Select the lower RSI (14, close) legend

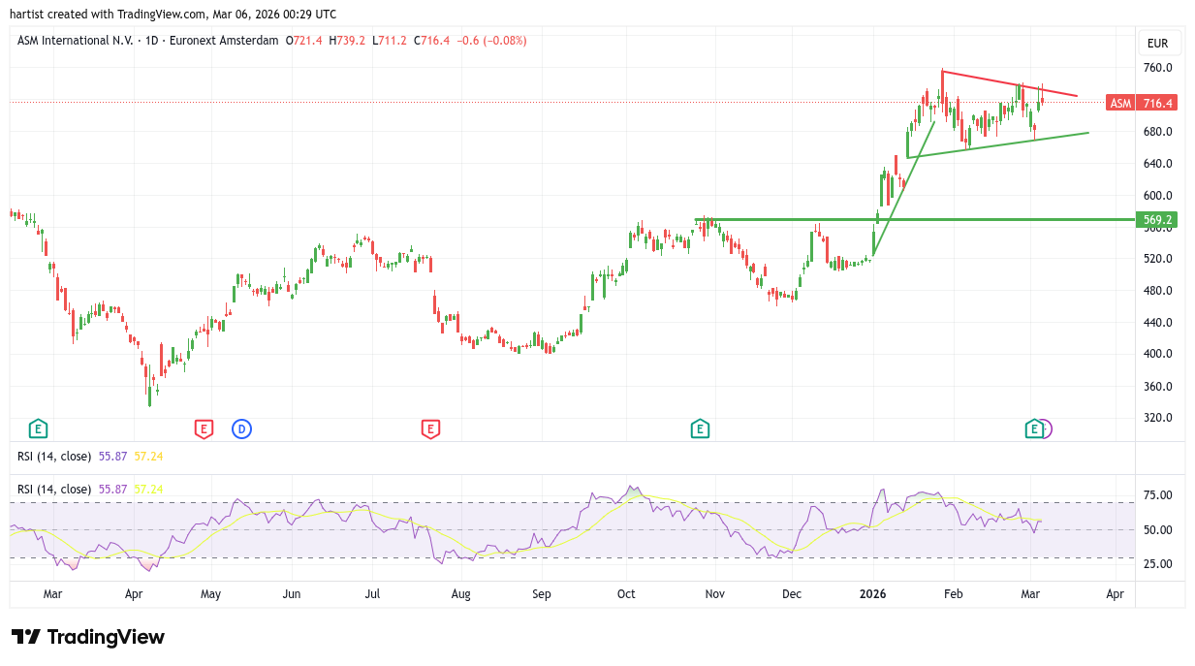click(x=54, y=490)
